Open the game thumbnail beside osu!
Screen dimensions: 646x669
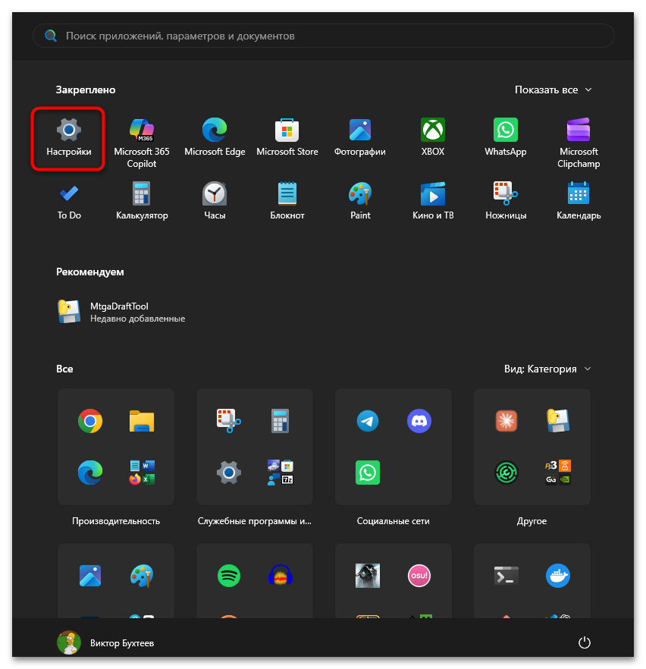pyautogui.click(x=368, y=576)
